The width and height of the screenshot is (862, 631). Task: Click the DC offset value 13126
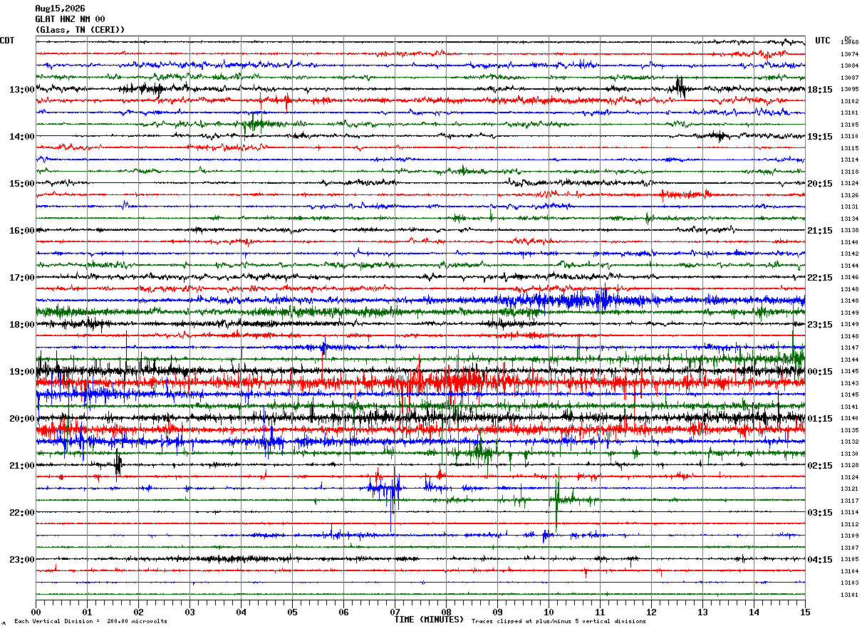point(849,195)
